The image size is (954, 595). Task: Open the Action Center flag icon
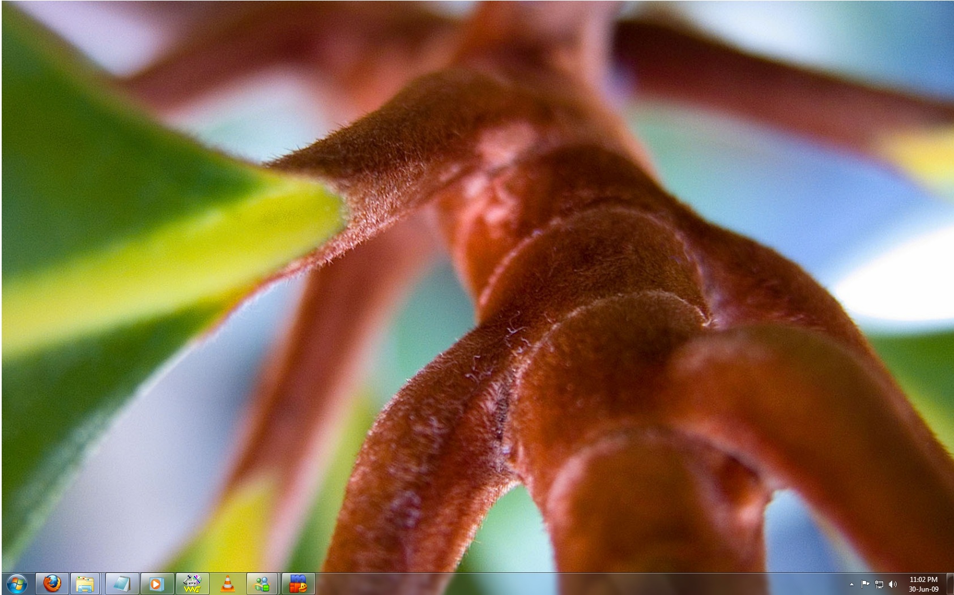point(865,584)
